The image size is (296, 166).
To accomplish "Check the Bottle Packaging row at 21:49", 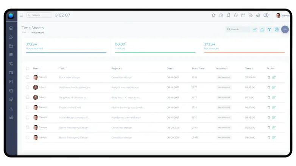I will 28,128.
